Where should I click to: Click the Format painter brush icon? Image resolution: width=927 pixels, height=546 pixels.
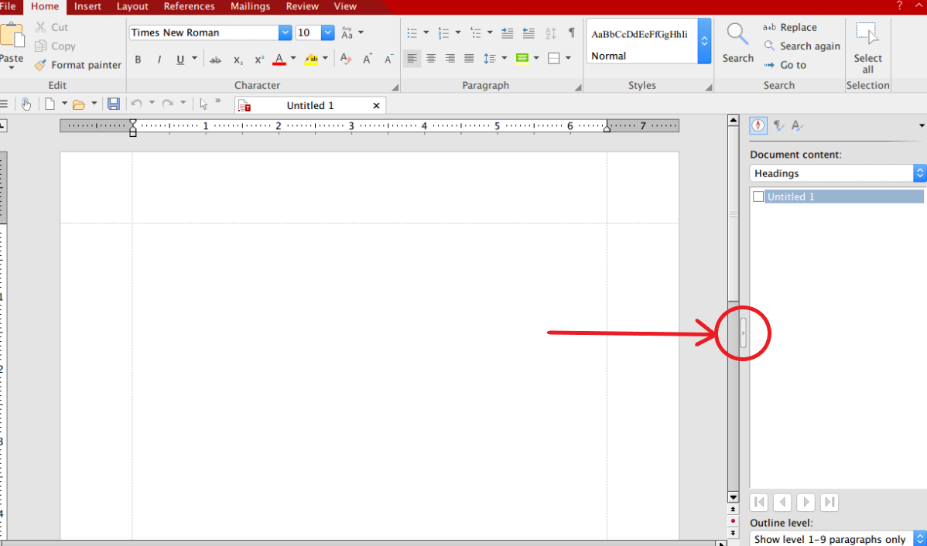(x=40, y=65)
